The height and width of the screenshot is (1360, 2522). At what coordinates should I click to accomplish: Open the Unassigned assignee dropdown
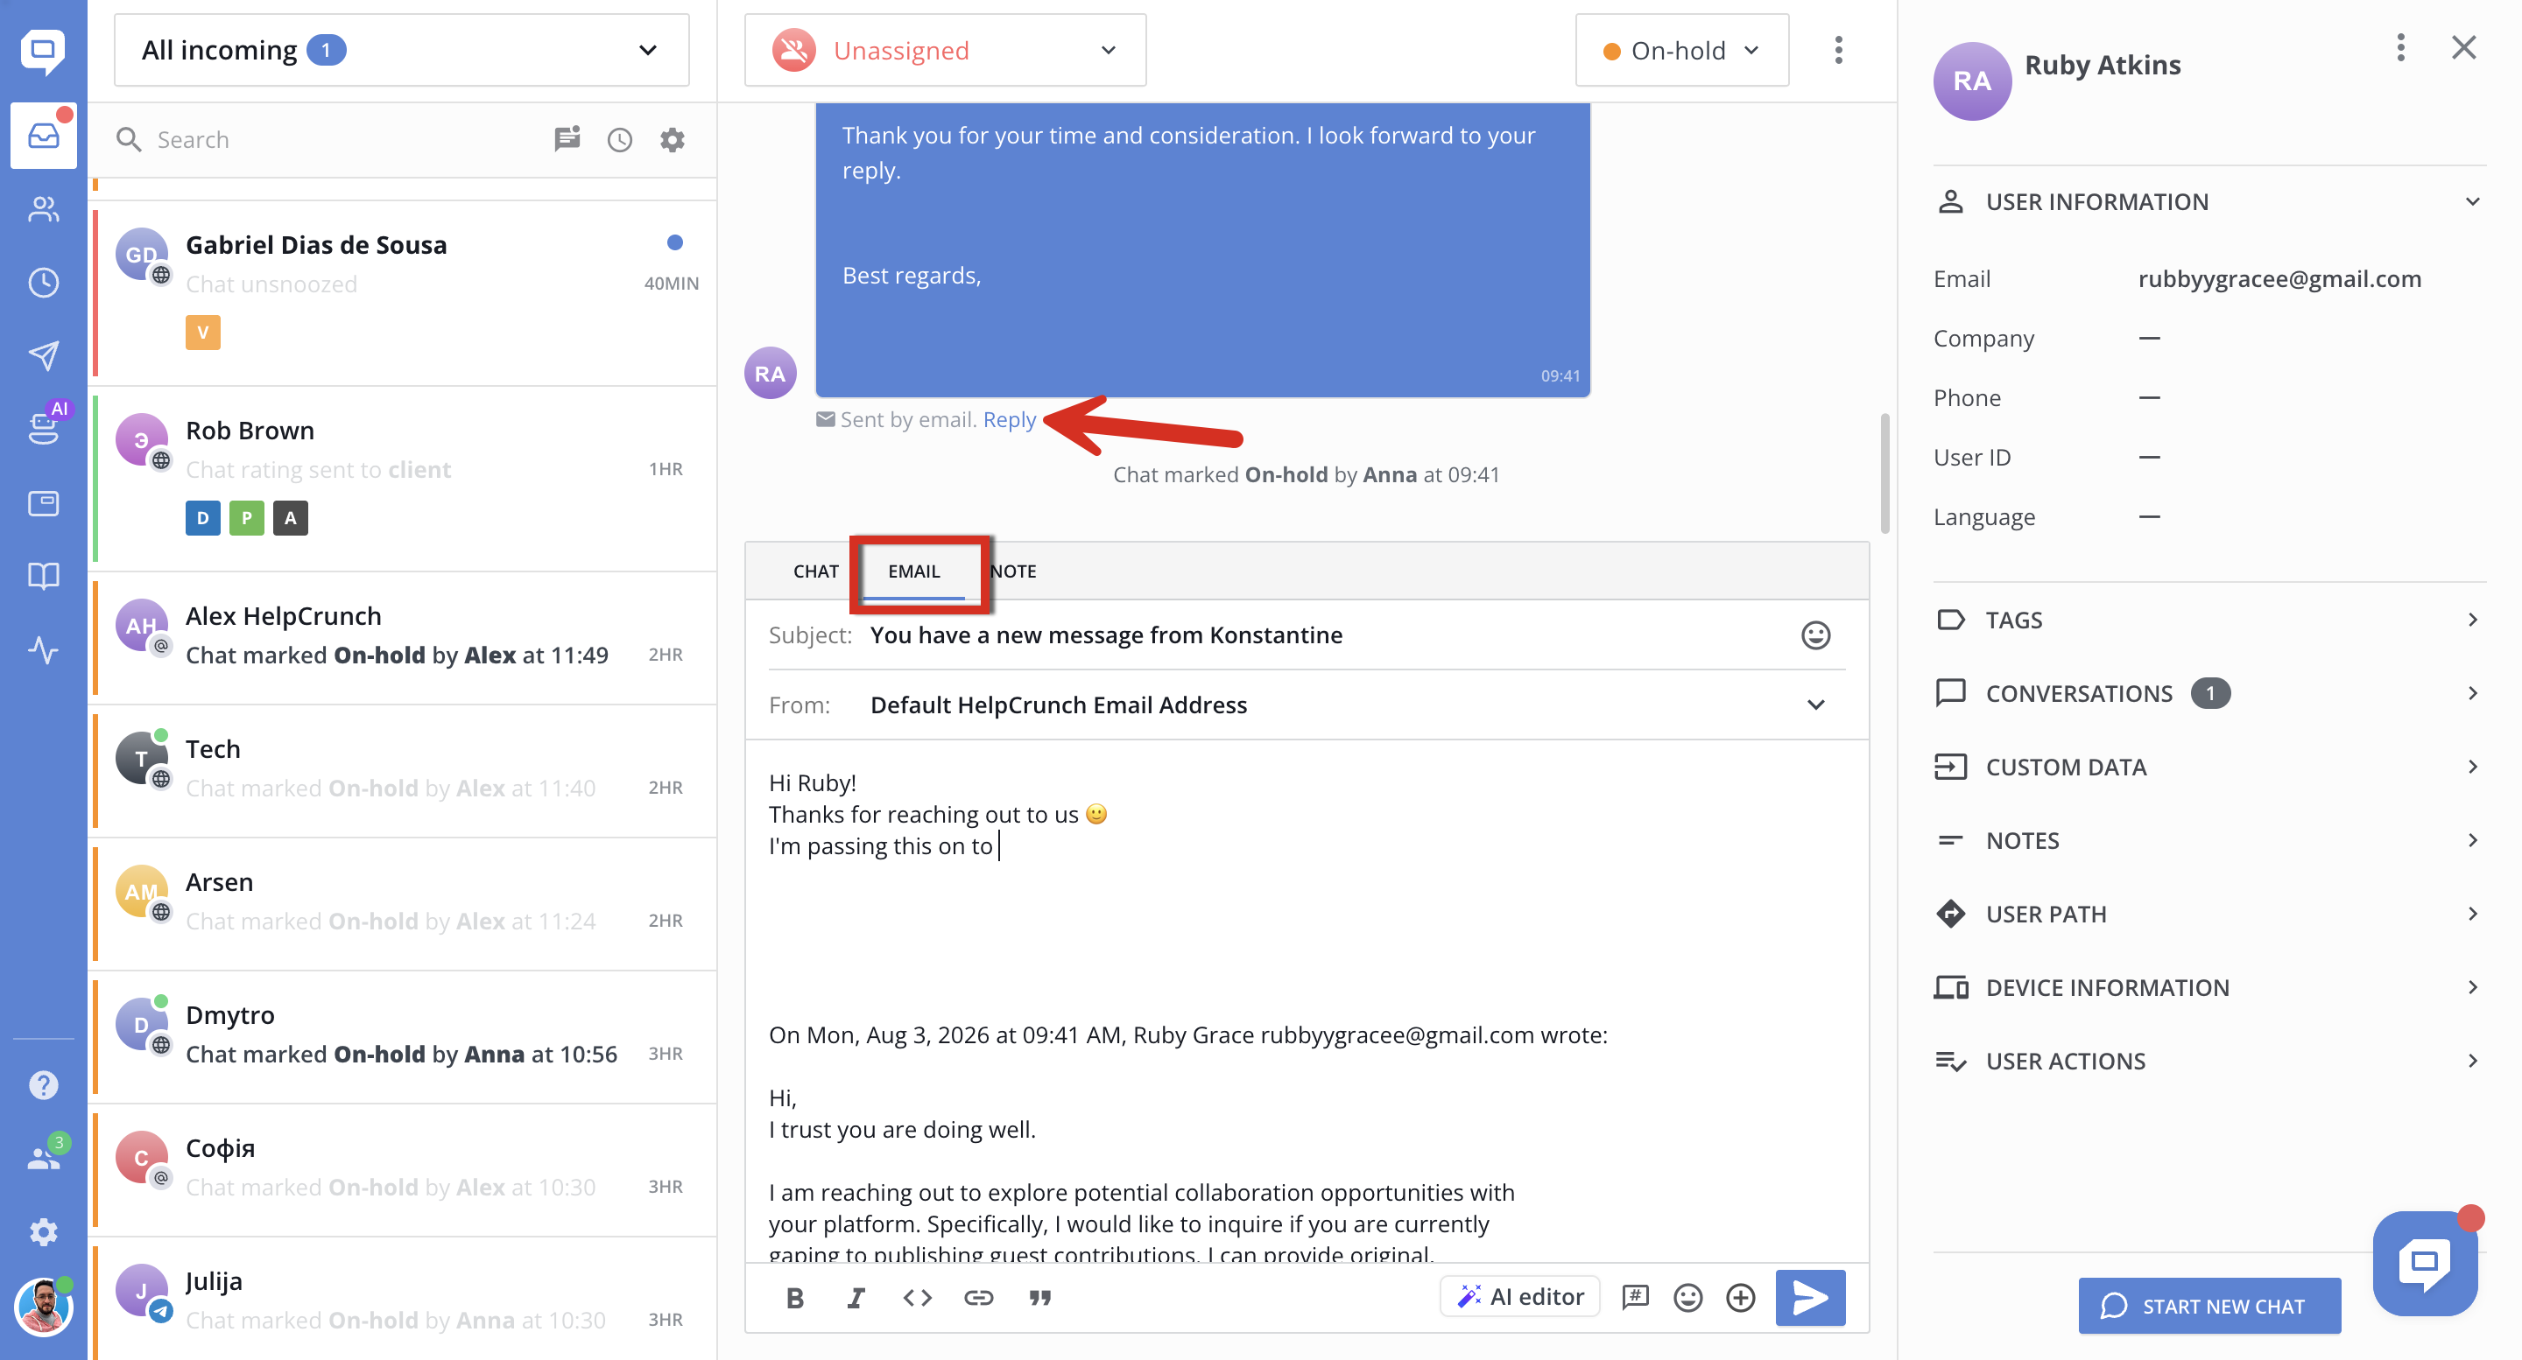click(945, 50)
